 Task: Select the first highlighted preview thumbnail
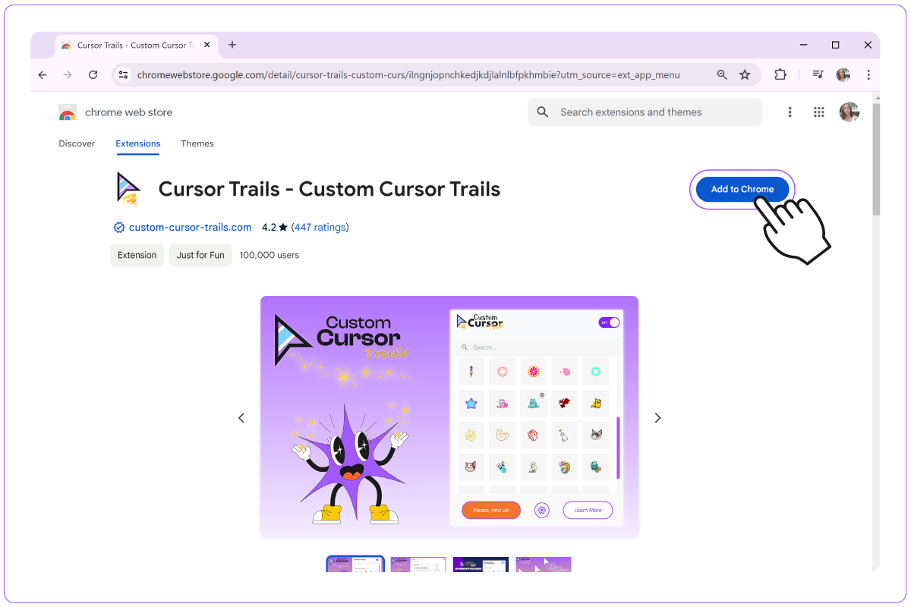pyautogui.click(x=355, y=564)
